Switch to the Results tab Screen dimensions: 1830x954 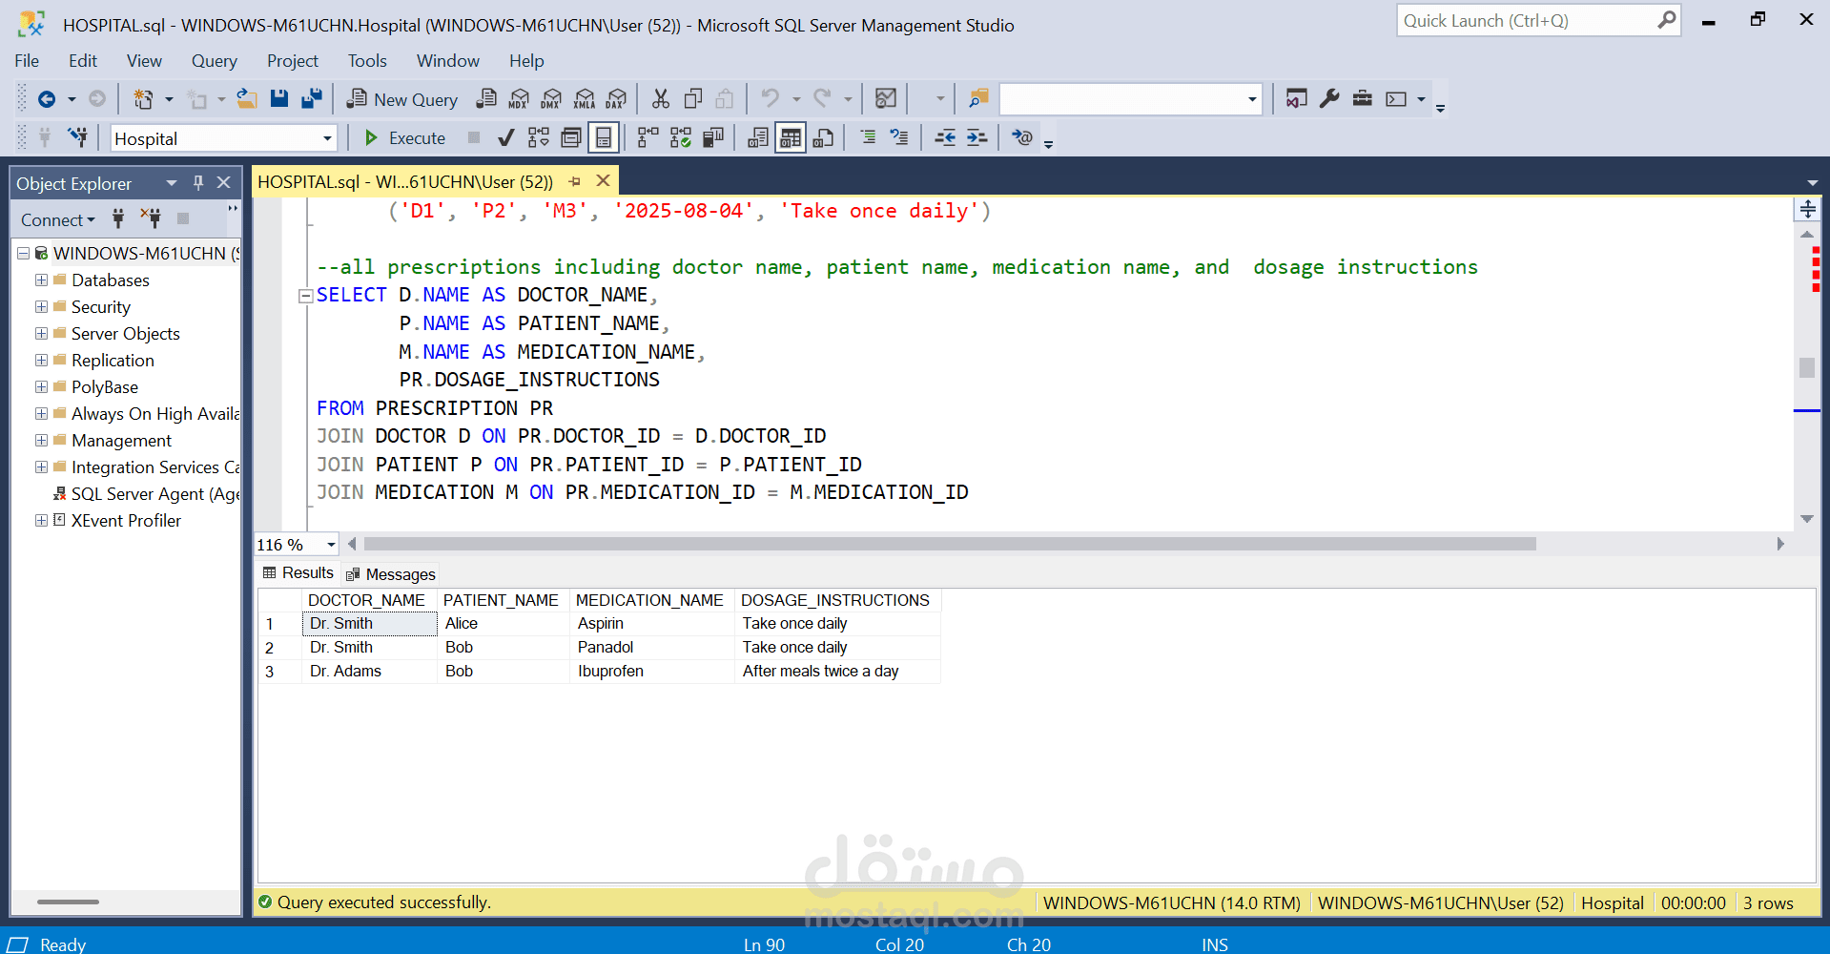point(298,572)
